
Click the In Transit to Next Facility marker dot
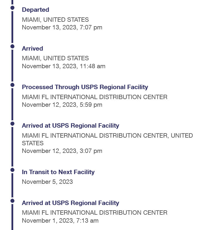click(12, 170)
